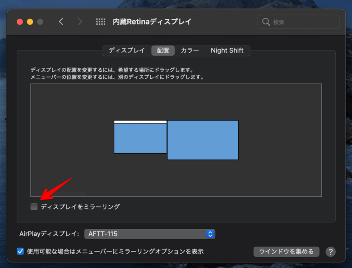The image size is (352, 268).
Task: Show all preferences grid icon
Action: pos(101,22)
